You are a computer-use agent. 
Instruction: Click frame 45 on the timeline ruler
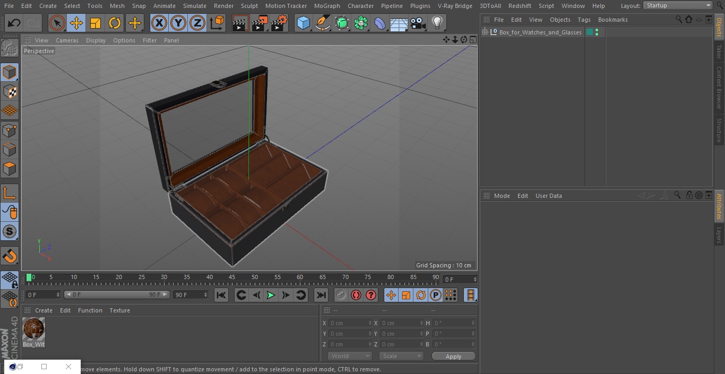click(232, 277)
